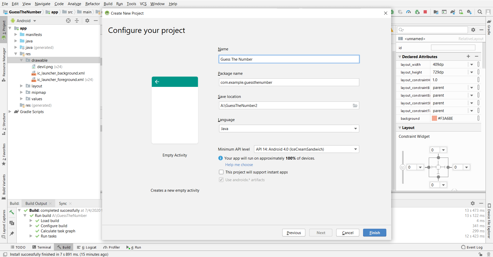493x257 pixels.
Task: Click the Search Everywhere magnifier icon
Action: coord(480,12)
